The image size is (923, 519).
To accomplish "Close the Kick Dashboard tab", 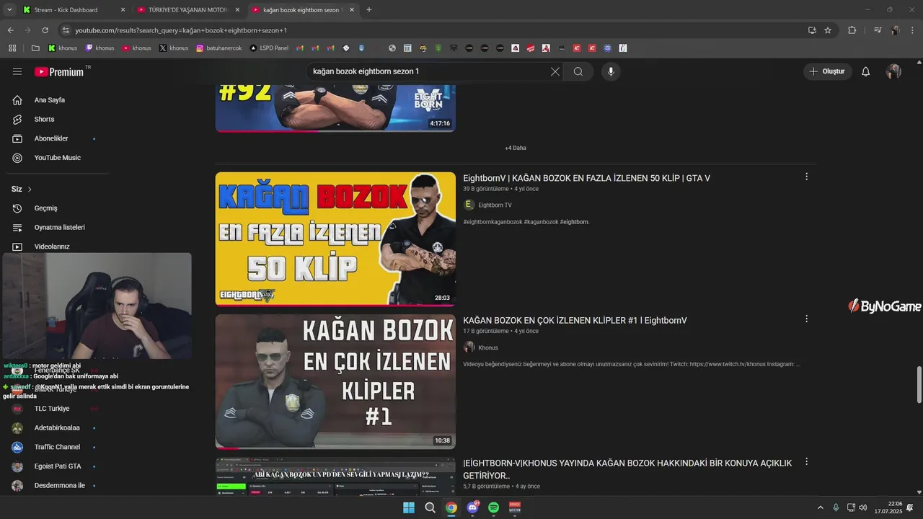I will 123,10.
